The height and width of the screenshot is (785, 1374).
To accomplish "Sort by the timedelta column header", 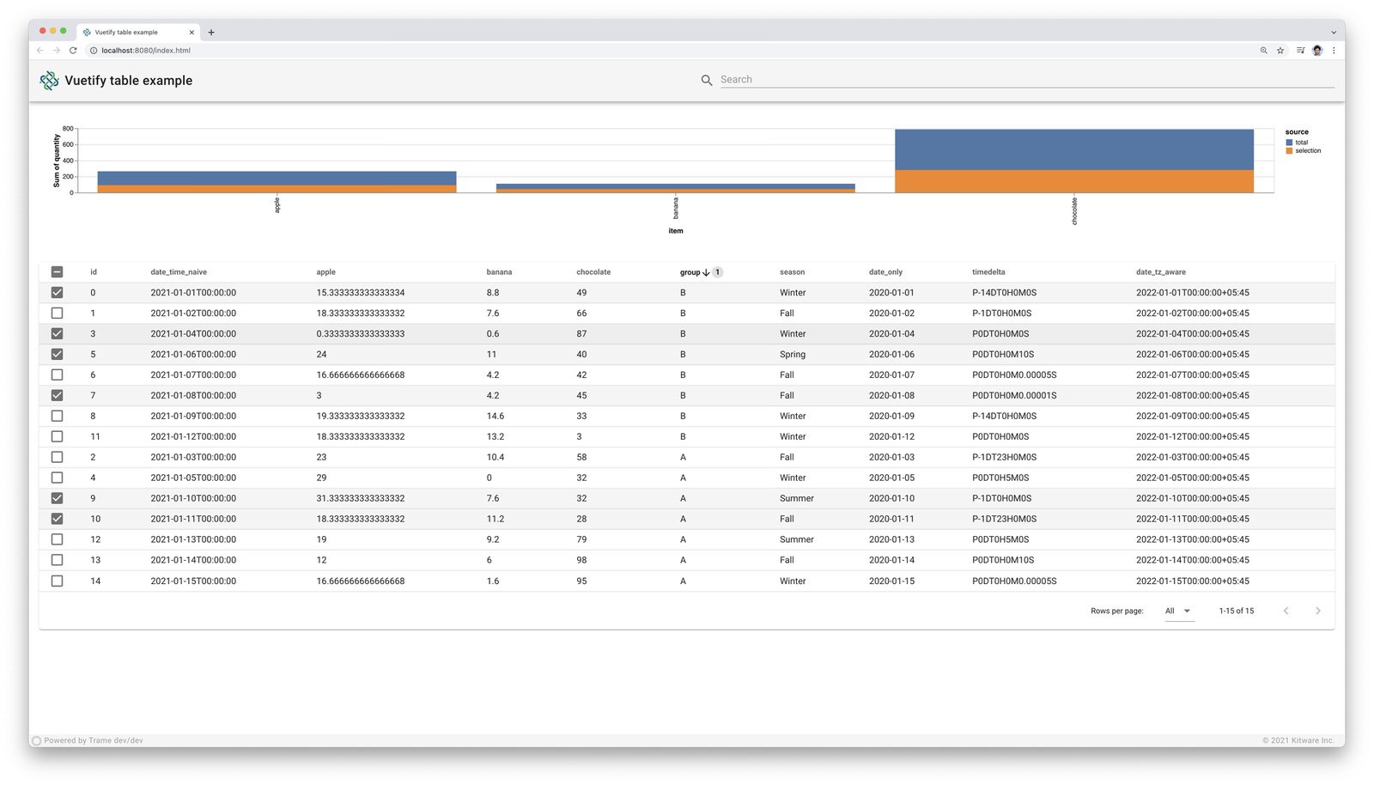I will click(x=988, y=272).
